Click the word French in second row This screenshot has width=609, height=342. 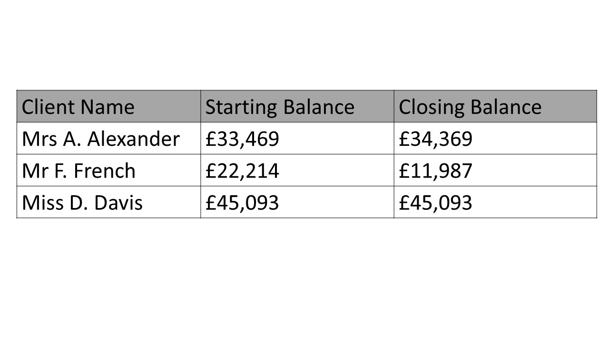(105, 171)
